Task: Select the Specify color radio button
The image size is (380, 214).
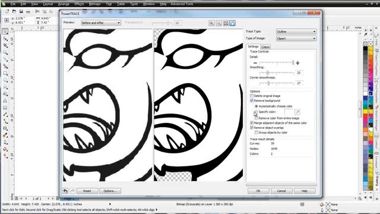Action: pos(256,112)
